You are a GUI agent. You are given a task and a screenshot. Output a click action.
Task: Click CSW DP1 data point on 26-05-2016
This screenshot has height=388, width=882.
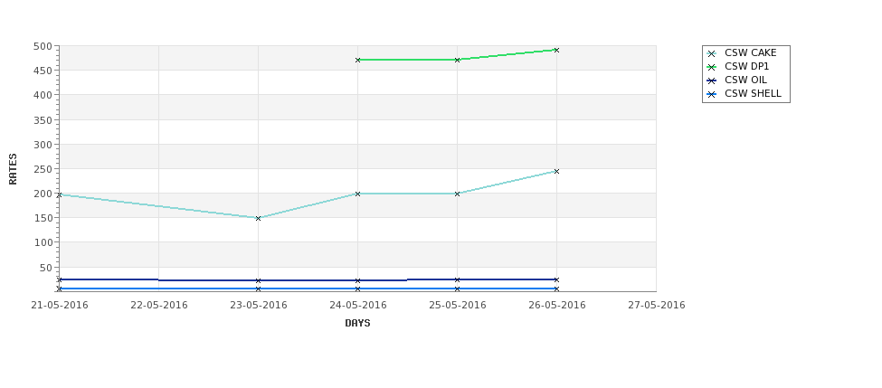tap(556, 51)
